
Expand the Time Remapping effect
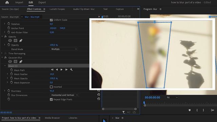(x=2, y=53)
